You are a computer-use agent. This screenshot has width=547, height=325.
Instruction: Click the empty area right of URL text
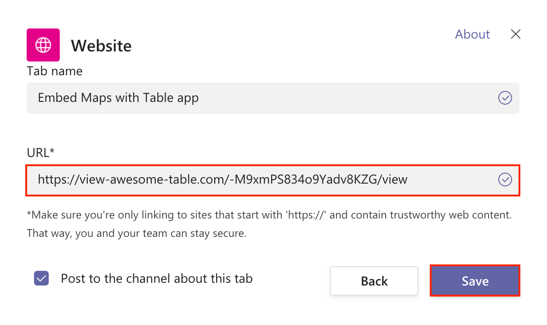(x=452, y=180)
